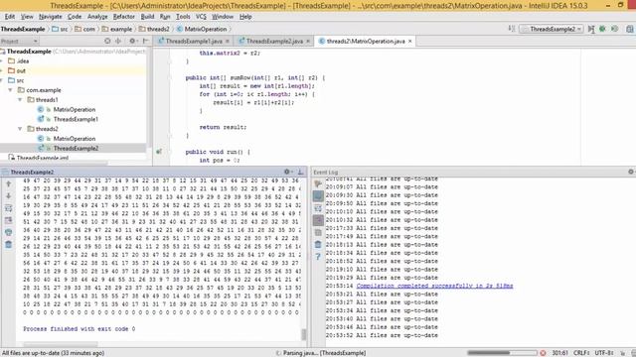Viewport: 636px width, 357px height.
Task: Run ThreadsExample2 with the run arrow
Action: [591, 29]
